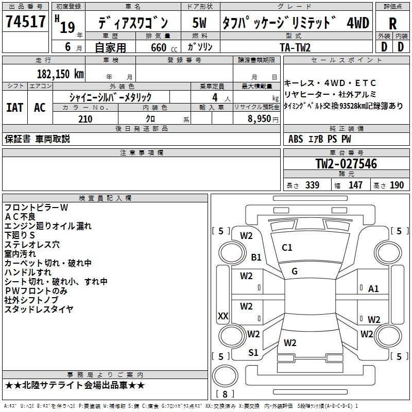The image size is (412, 412).
Task: Select the exterior color シャイニーシルバーメタリック
Action: point(110,97)
